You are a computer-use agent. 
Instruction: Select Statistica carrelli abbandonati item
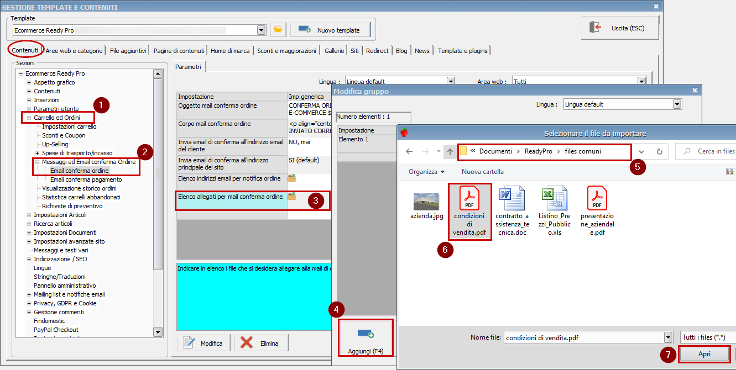pos(81,197)
